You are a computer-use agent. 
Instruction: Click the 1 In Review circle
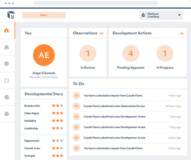88,53
